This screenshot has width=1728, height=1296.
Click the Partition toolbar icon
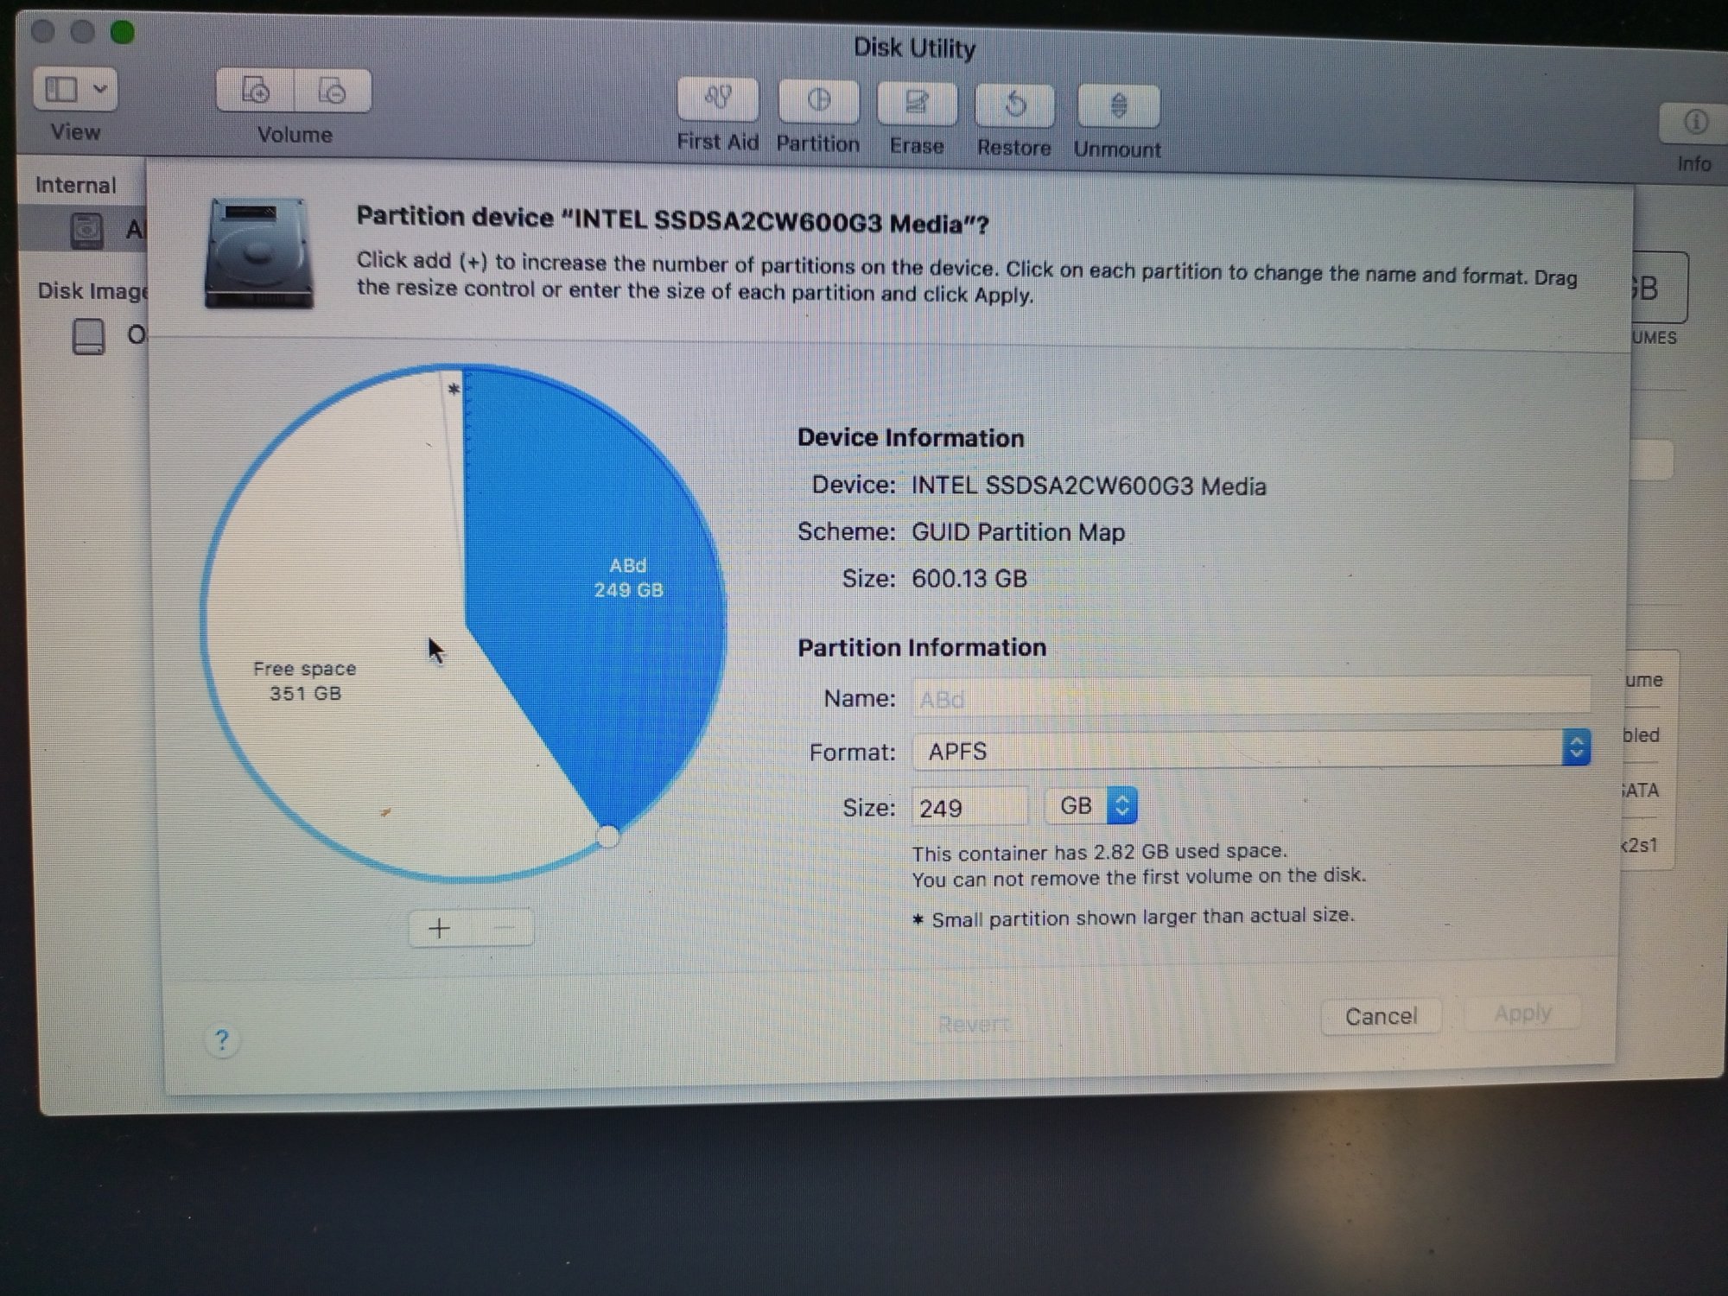tap(817, 102)
